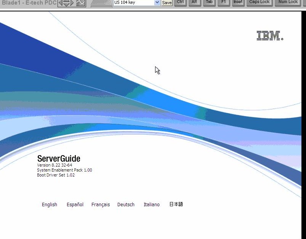Select Français language
Screen dimensions: 306x239
101,205
